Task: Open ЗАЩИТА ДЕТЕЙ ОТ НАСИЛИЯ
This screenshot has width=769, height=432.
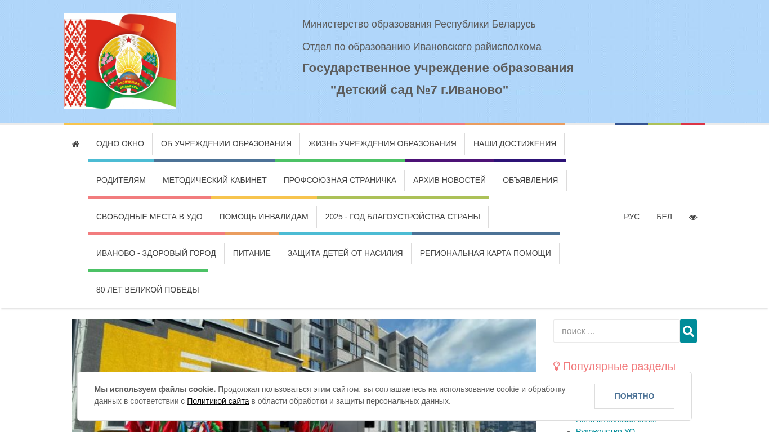Action: click(345, 253)
